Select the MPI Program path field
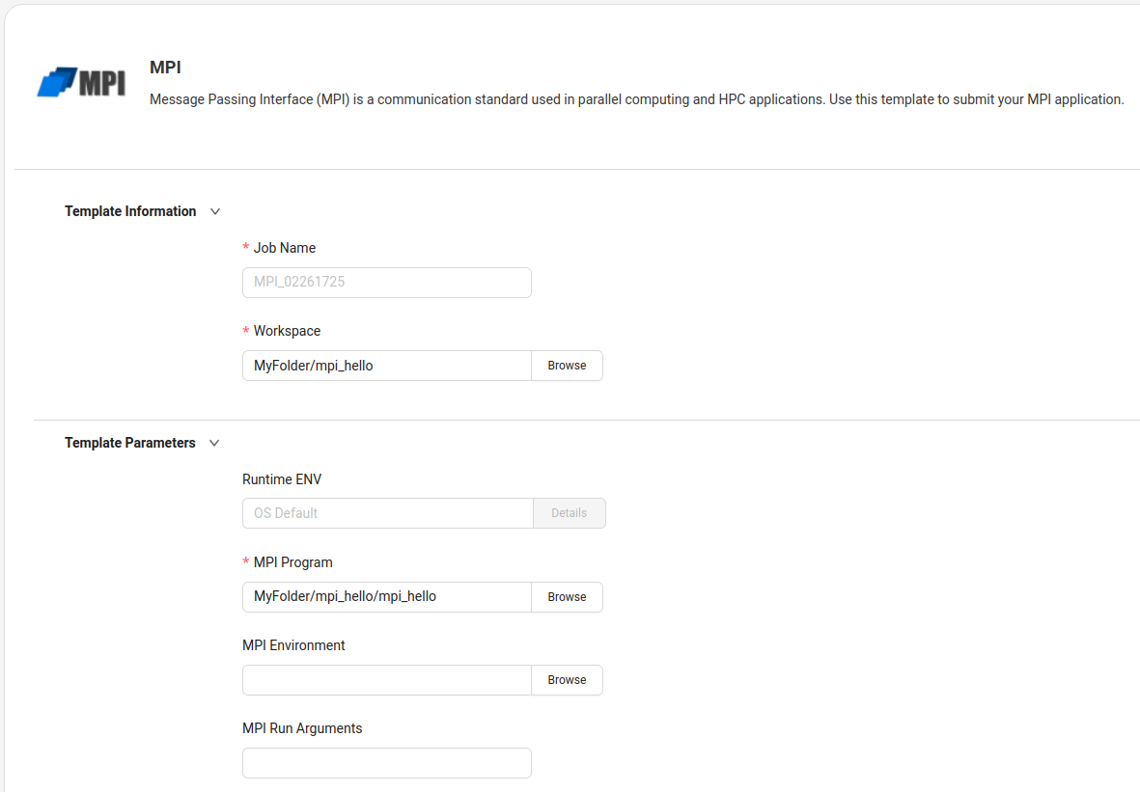Screen dimensions: 1140x792 click(386, 597)
